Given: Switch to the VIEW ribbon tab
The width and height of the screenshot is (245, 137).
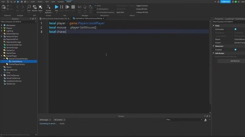Looking at the screenshot, I should coord(53,2).
